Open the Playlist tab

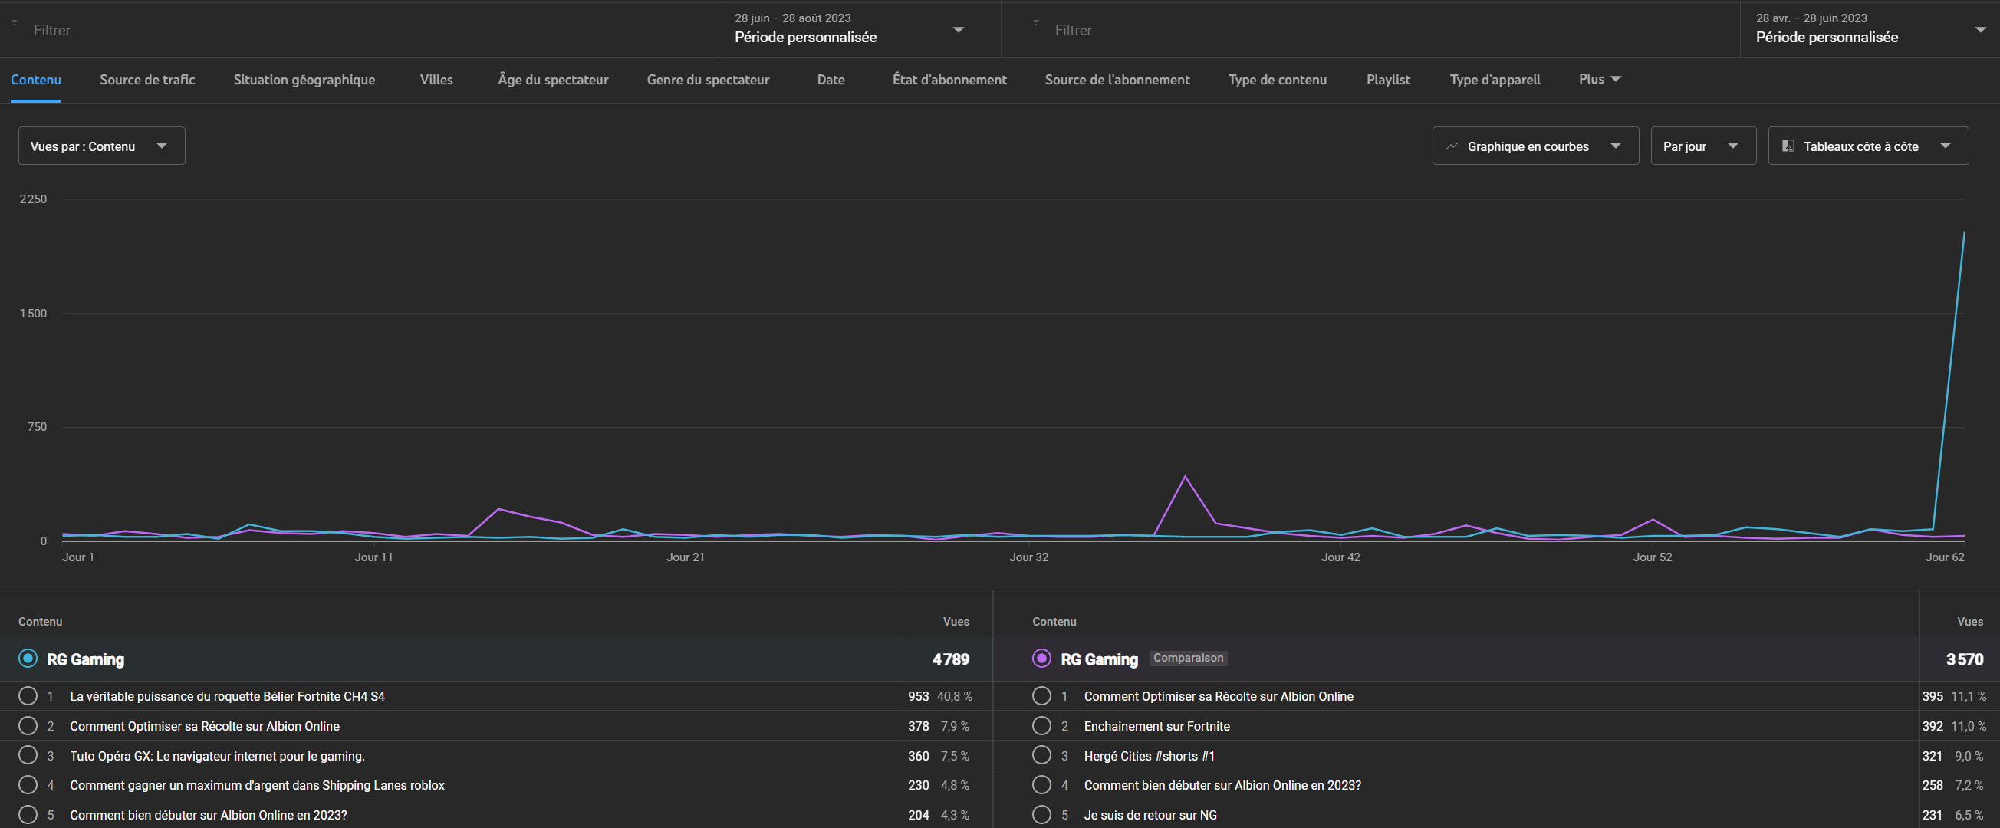click(x=1388, y=79)
